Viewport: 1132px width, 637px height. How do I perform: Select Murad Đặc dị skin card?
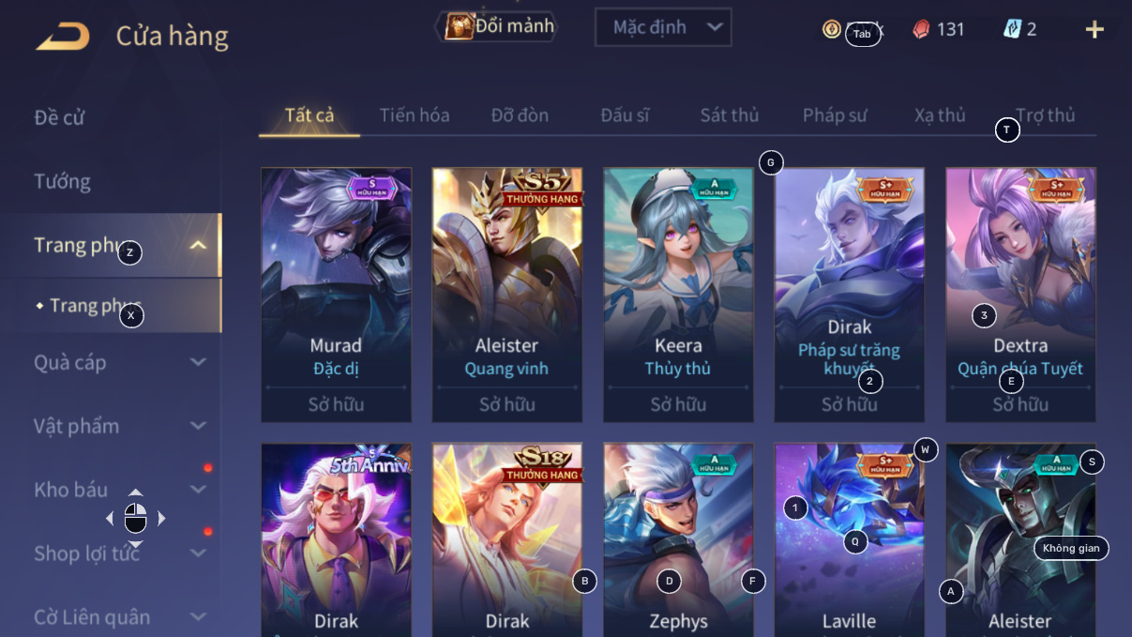coord(336,295)
